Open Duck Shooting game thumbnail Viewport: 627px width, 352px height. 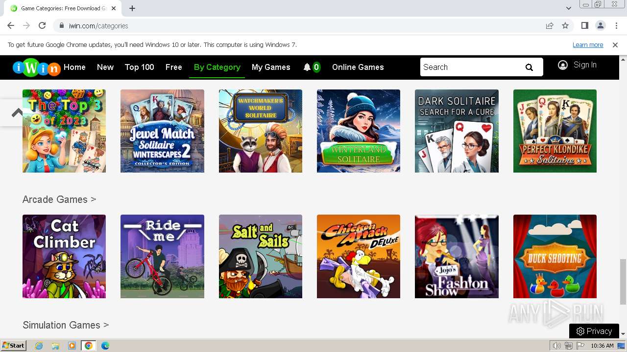click(x=555, y=256)
